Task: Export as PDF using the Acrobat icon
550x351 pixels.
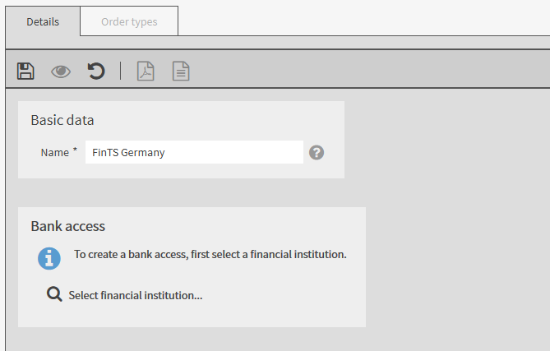Action: click(x=146, y=72)
